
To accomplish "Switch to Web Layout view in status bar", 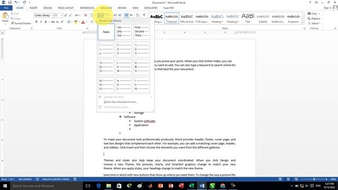I will coord(296,179).
